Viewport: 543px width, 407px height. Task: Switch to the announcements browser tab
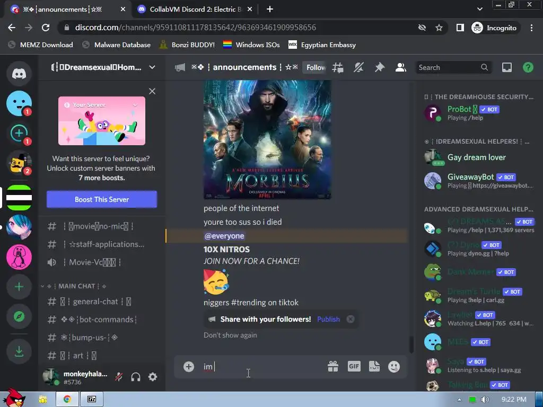(68, 10)
